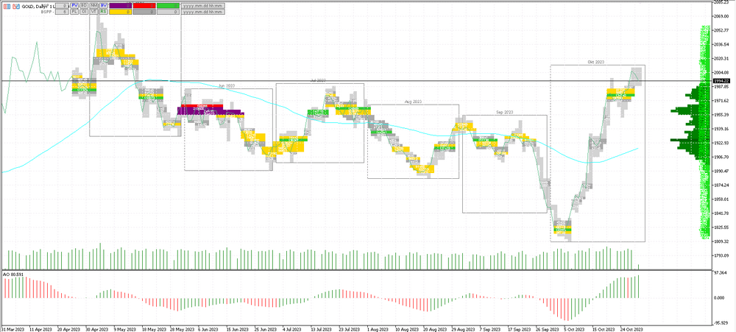Click the 31 Mar 2023 date axis label
736x332 pixels.
(x=13, y=329)
